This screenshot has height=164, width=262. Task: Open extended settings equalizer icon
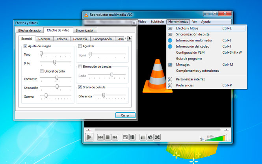132,137
